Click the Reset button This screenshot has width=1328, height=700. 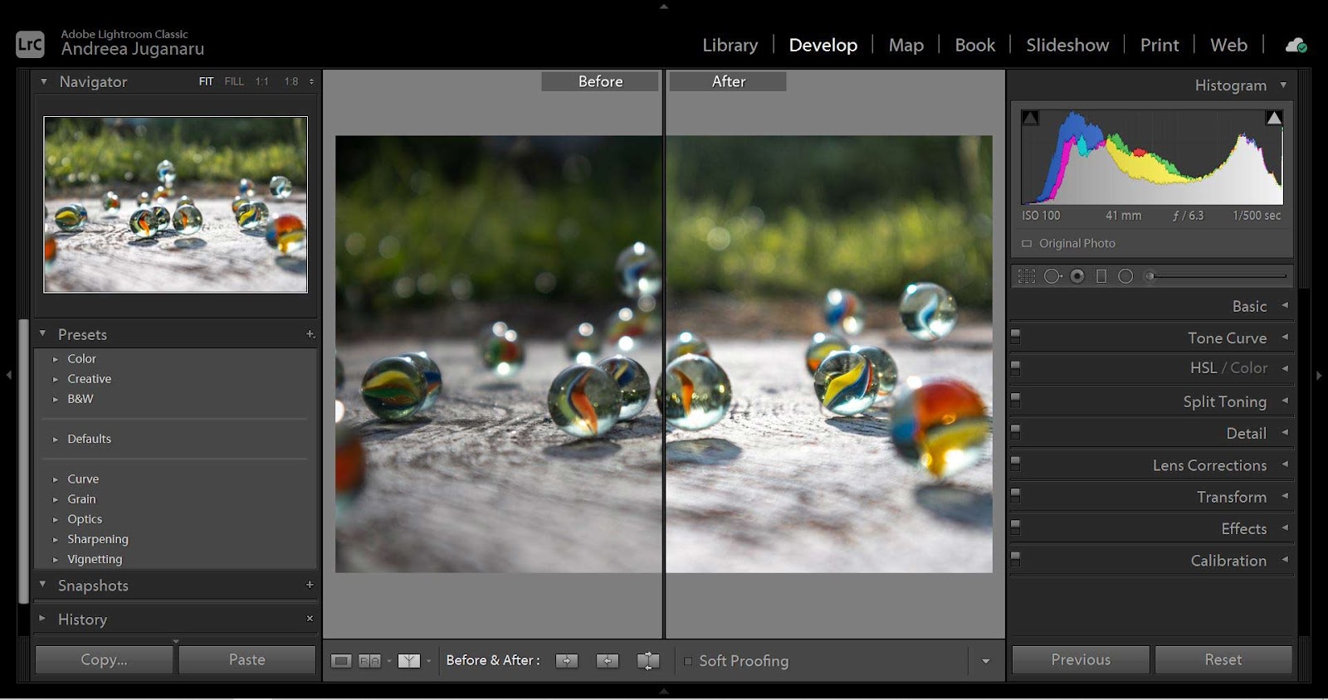pyautogui.click(x=1223, y=660)
